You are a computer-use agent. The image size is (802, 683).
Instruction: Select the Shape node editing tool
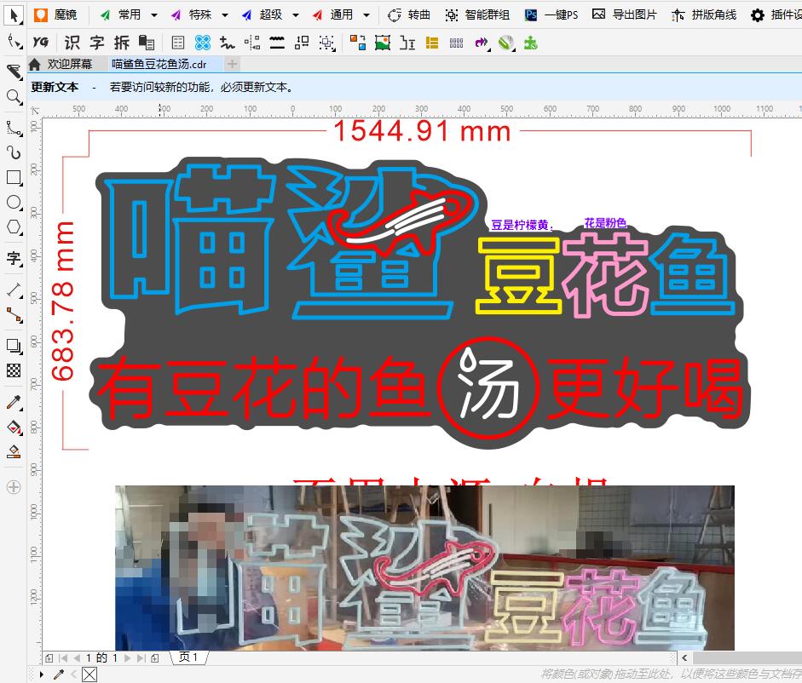(14, 42)
